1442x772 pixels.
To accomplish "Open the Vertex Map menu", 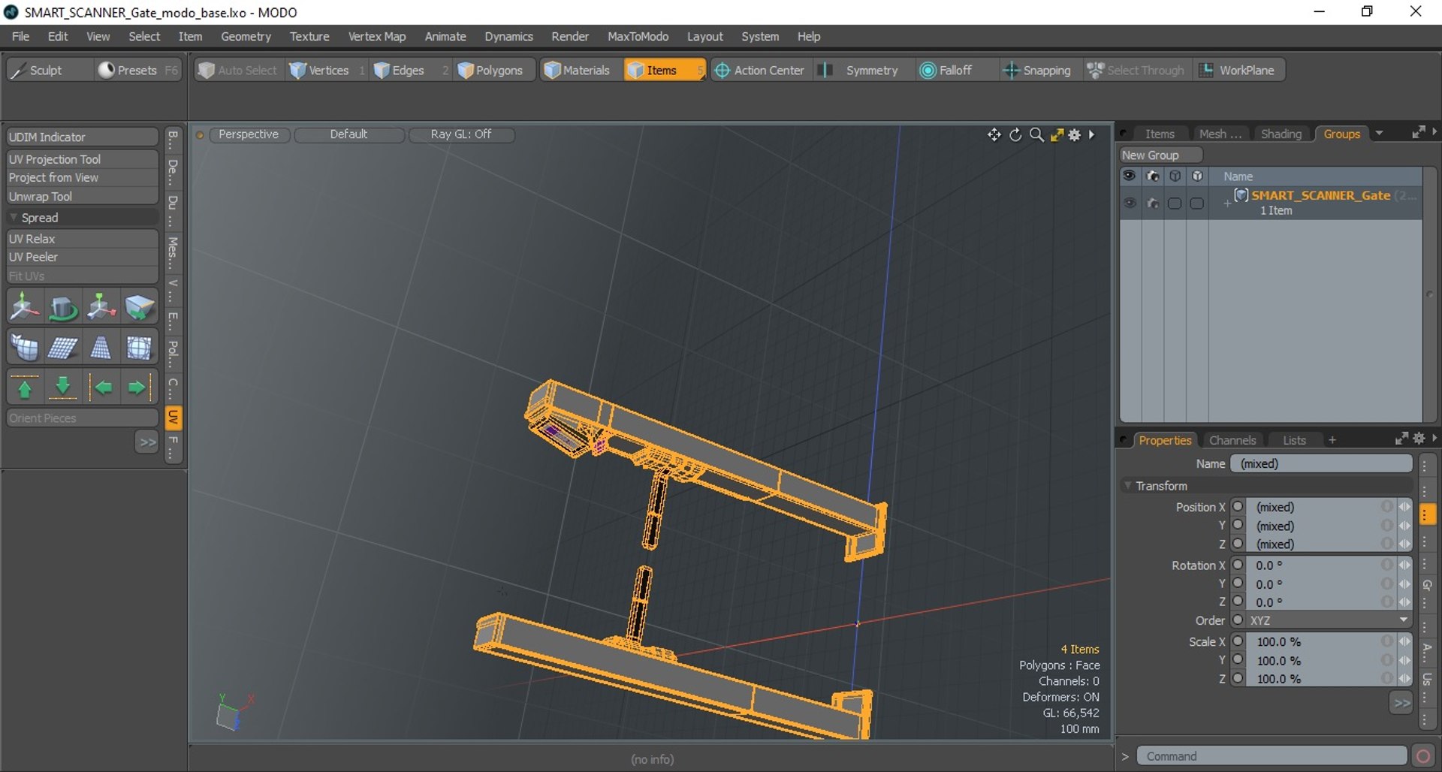I will click(376, 36).
